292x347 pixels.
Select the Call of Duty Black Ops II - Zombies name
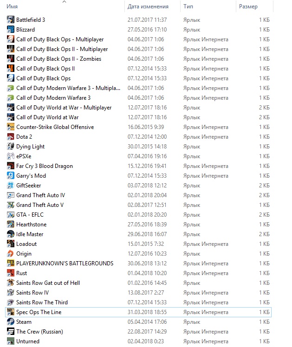(58, 59)
